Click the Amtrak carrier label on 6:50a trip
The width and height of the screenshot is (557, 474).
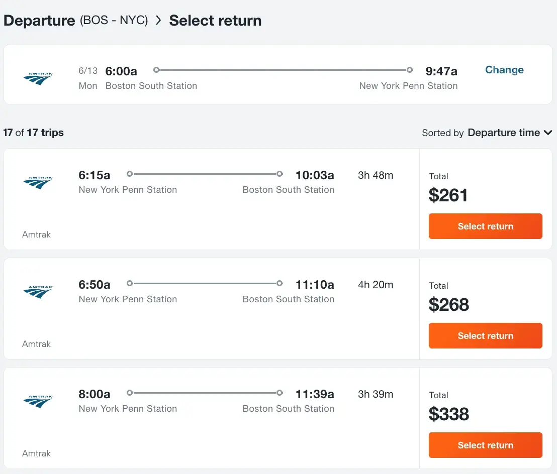[36, 344]
